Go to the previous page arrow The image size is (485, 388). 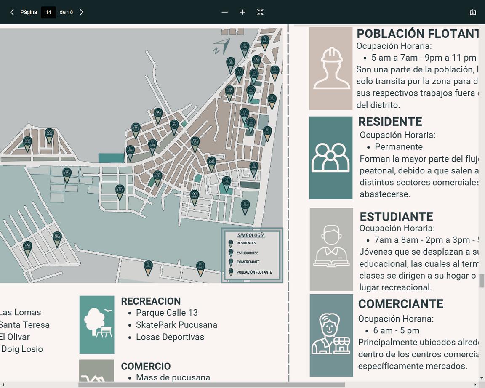pyautogui.click(x=12, y=12)
